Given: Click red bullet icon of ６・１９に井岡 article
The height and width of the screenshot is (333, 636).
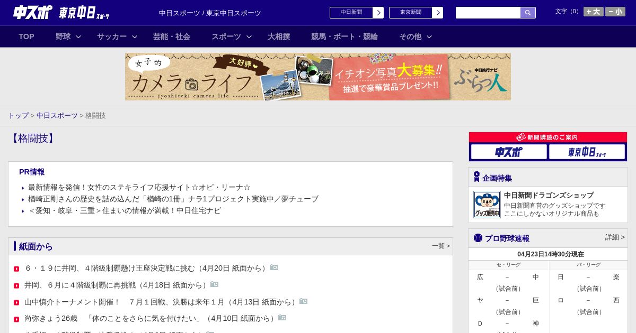Looking at the screenshot, I should (x=16, y=269).
